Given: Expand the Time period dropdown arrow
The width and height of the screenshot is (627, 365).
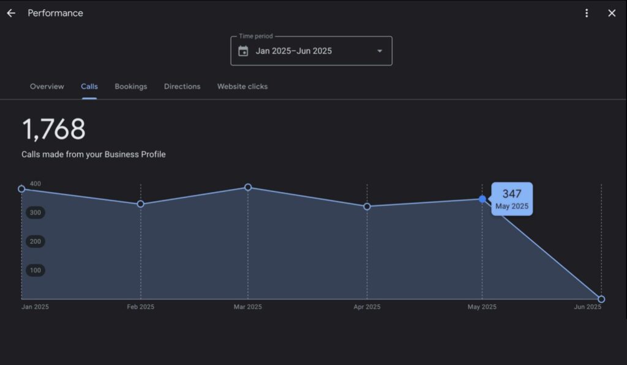Looking at the screenshot, I should point(380,51).
